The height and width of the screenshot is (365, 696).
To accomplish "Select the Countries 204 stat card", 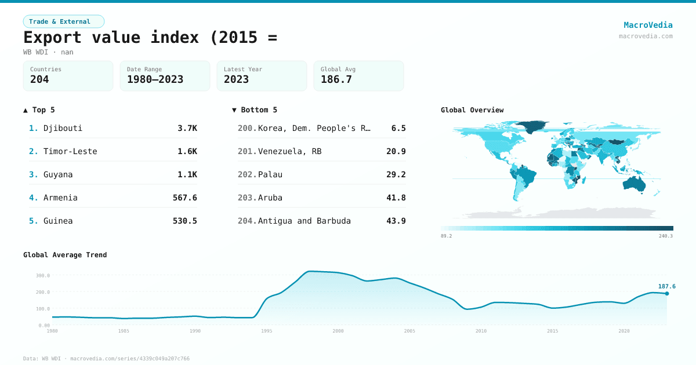I will pos(68,76).
